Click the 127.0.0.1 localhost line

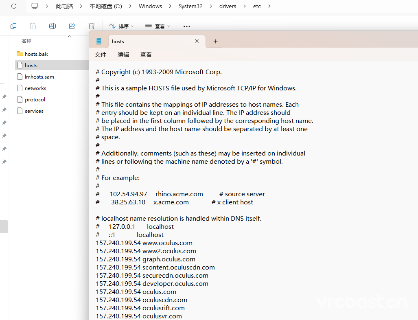tap(135, 227)
